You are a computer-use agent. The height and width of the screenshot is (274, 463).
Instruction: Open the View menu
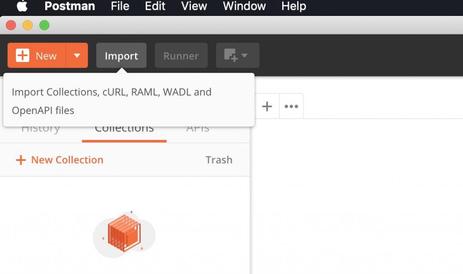[x=194, y=6]
